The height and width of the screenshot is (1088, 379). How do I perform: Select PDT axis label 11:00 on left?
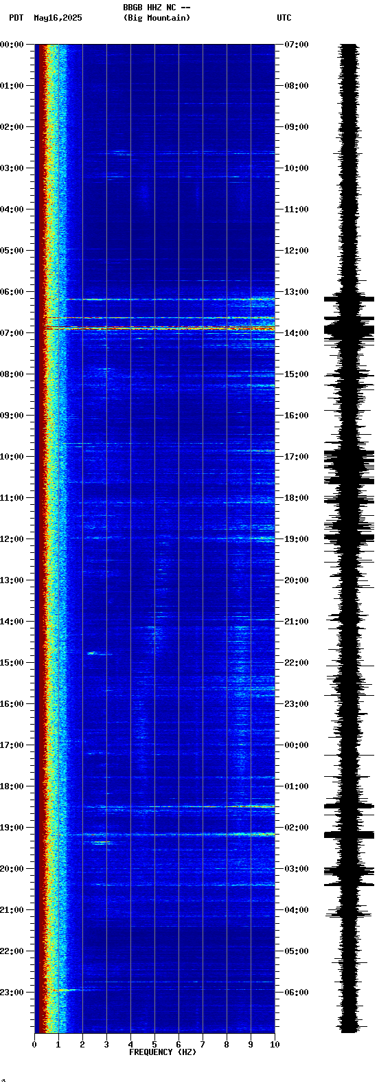12,498
